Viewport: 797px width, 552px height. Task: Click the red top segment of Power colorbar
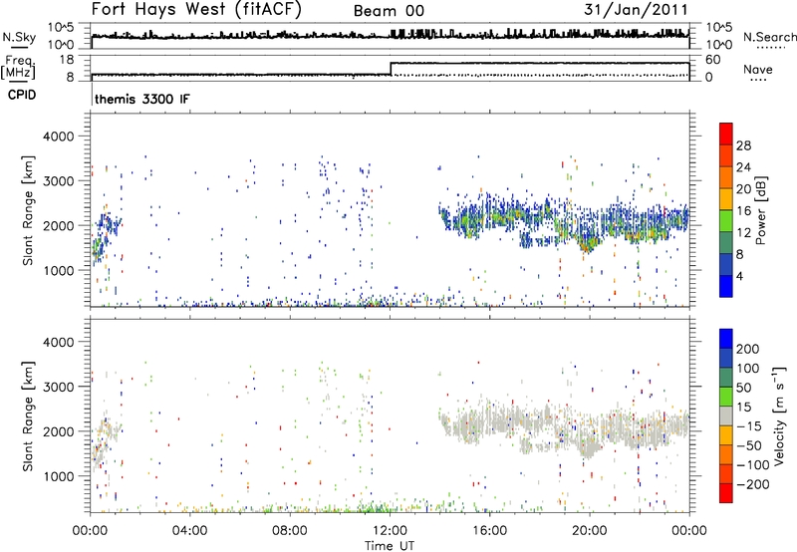pyautogui.click(x=726, y=134)
